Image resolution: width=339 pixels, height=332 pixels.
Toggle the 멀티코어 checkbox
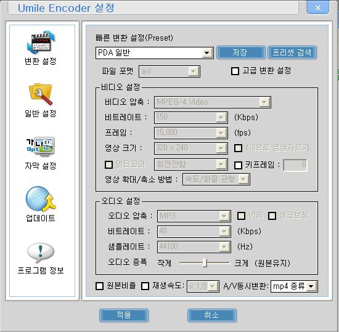coord(108,164)
